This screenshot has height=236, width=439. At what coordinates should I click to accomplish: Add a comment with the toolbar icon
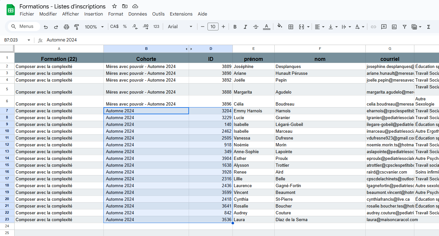click(x=384, y=27)
